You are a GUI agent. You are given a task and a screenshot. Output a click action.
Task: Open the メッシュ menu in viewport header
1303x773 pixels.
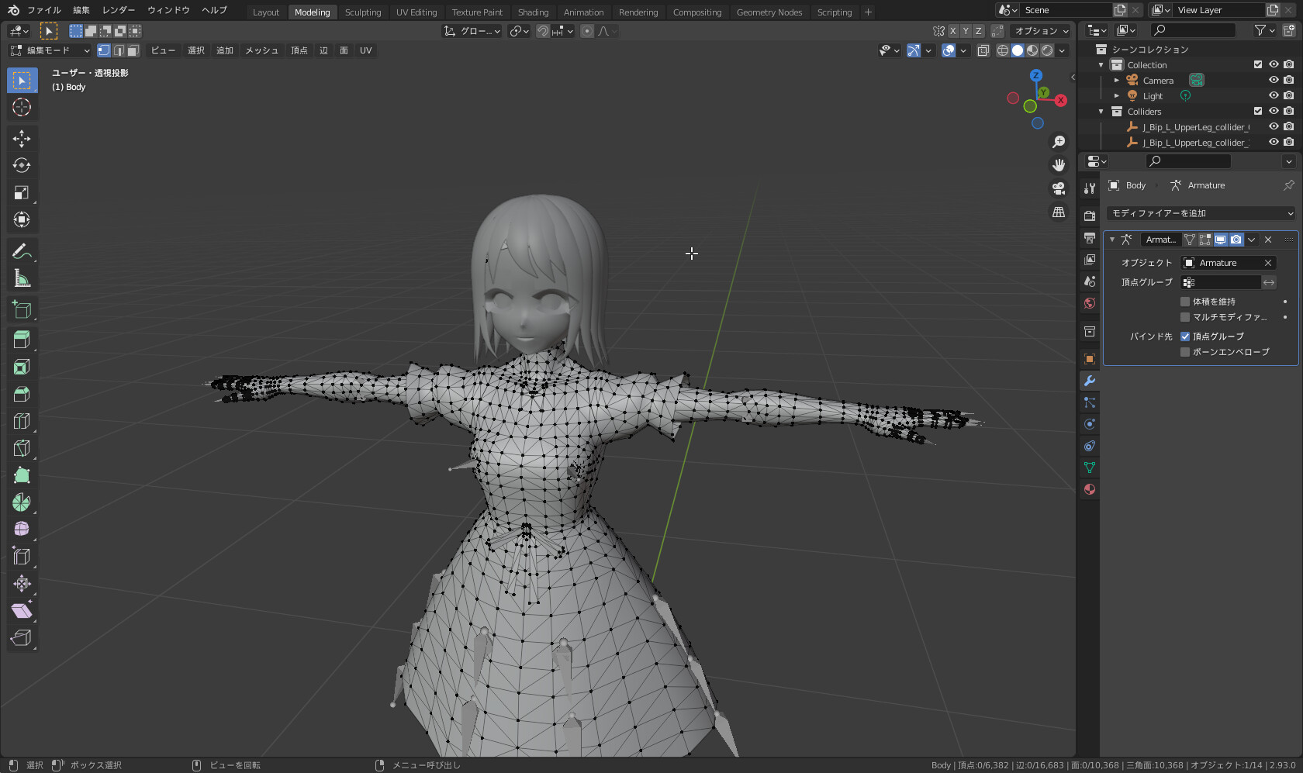[x=261, y=50]
